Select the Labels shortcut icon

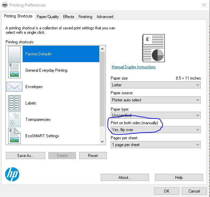coord(14,103)
